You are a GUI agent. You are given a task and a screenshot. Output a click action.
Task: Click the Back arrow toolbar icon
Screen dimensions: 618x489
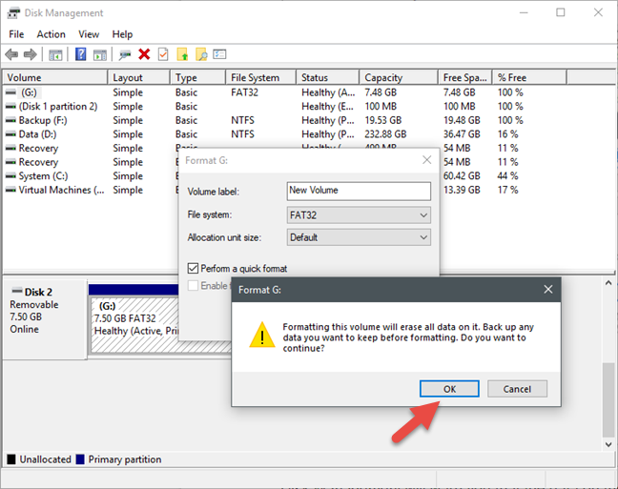point(11,54)
